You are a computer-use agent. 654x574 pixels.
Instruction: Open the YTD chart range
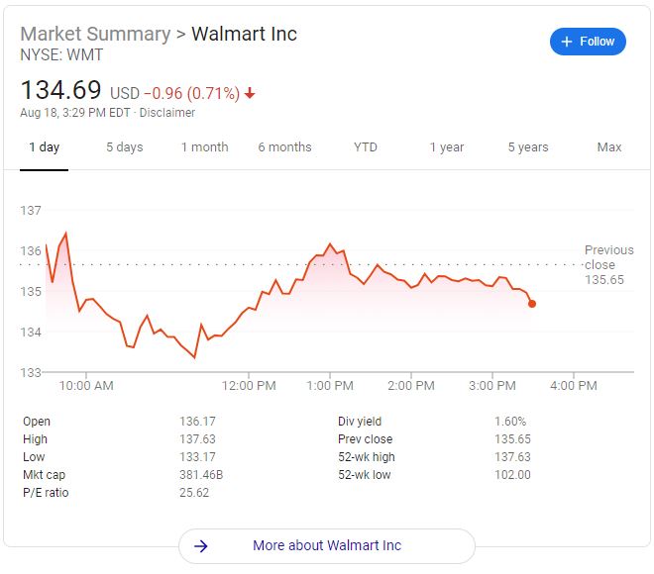point(366,147)
